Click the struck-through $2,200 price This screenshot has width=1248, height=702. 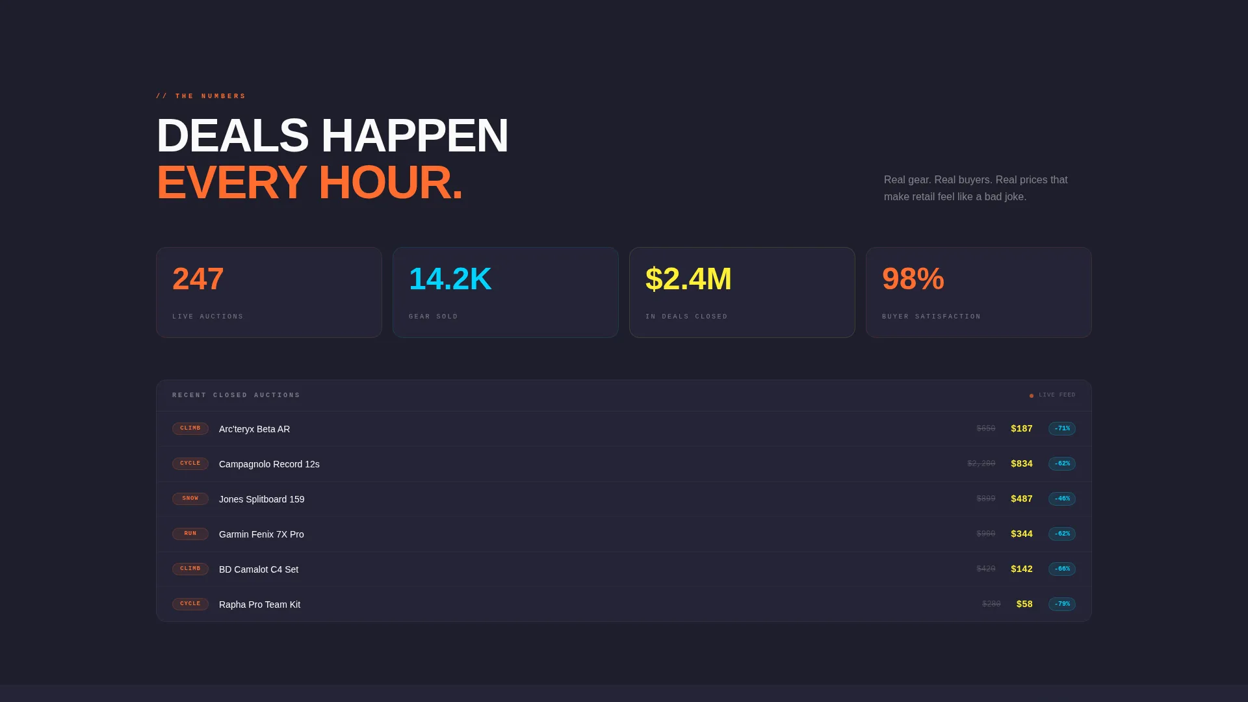[981, 463]
